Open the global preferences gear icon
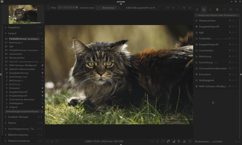 190,8
